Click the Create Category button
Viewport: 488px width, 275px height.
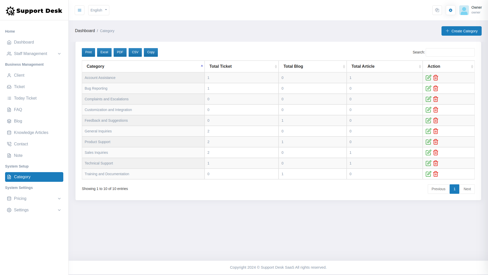461,31
